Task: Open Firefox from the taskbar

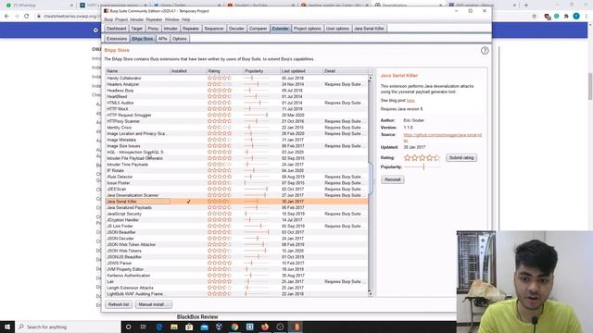Action: click(x=265, y=327)
